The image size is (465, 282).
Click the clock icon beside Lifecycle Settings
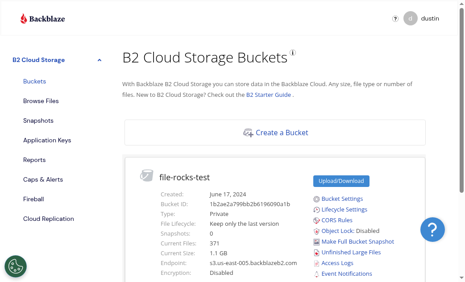[316, 210]
